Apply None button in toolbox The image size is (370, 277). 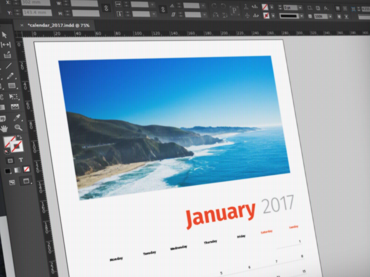(x=27, y=169)
